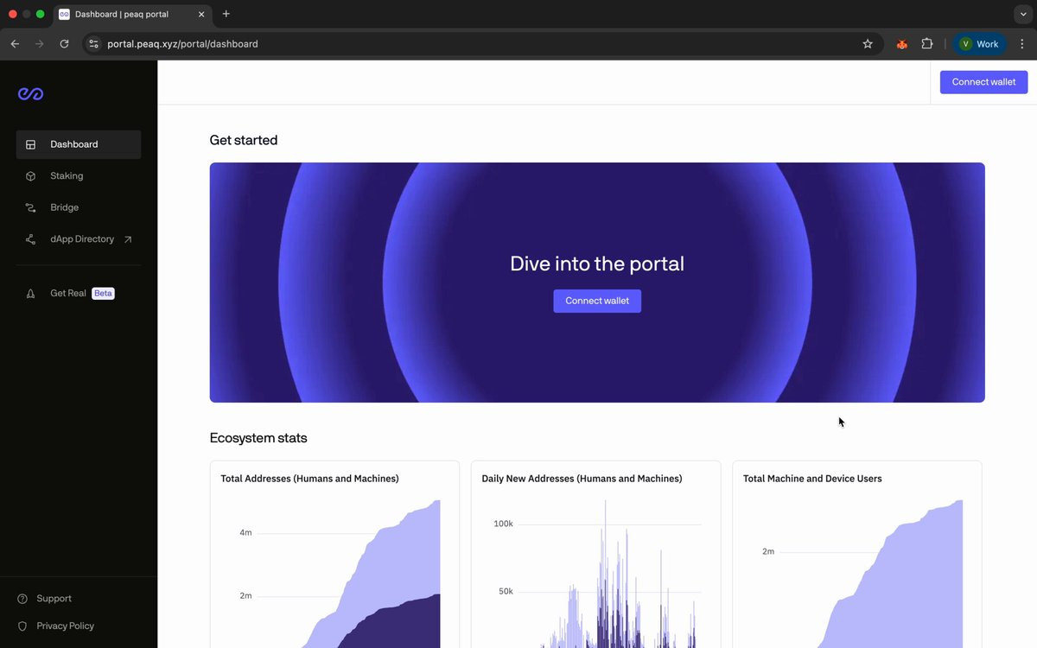
Task: Click the browser forward arrow
Action: coord(39,43)
